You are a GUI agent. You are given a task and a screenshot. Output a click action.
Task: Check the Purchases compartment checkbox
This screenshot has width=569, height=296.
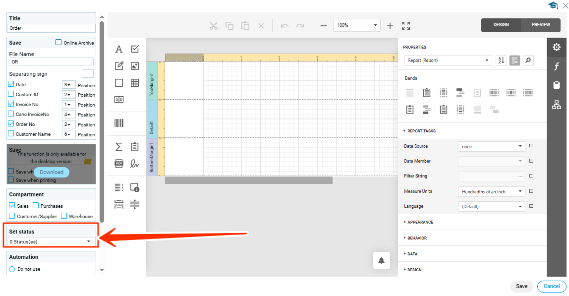[36, 206]
